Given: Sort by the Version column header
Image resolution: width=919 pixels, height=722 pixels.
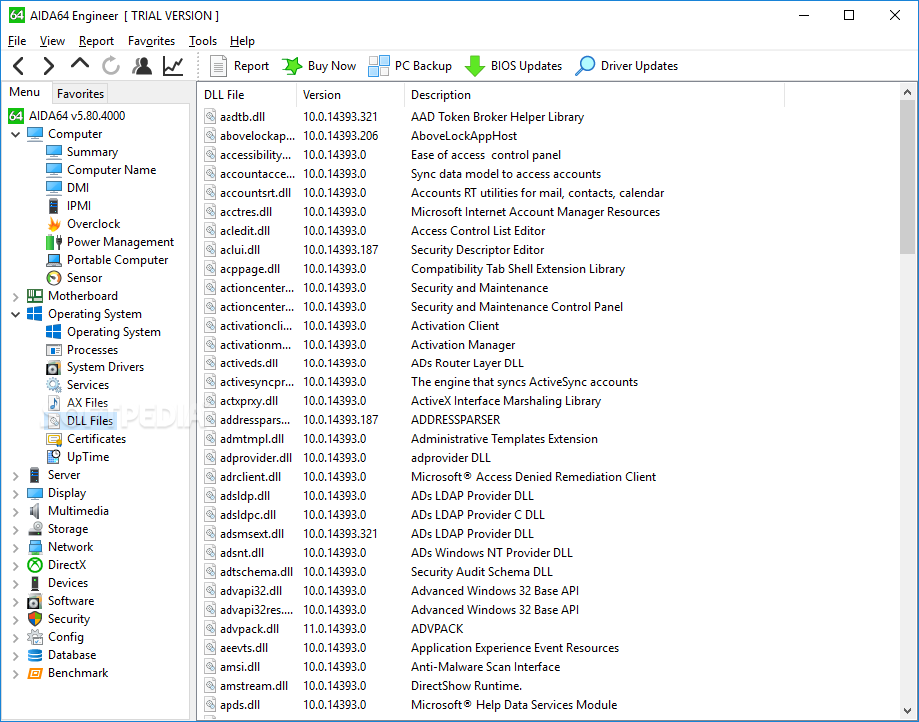Looking at the screenshot, I should coord(350,95).
